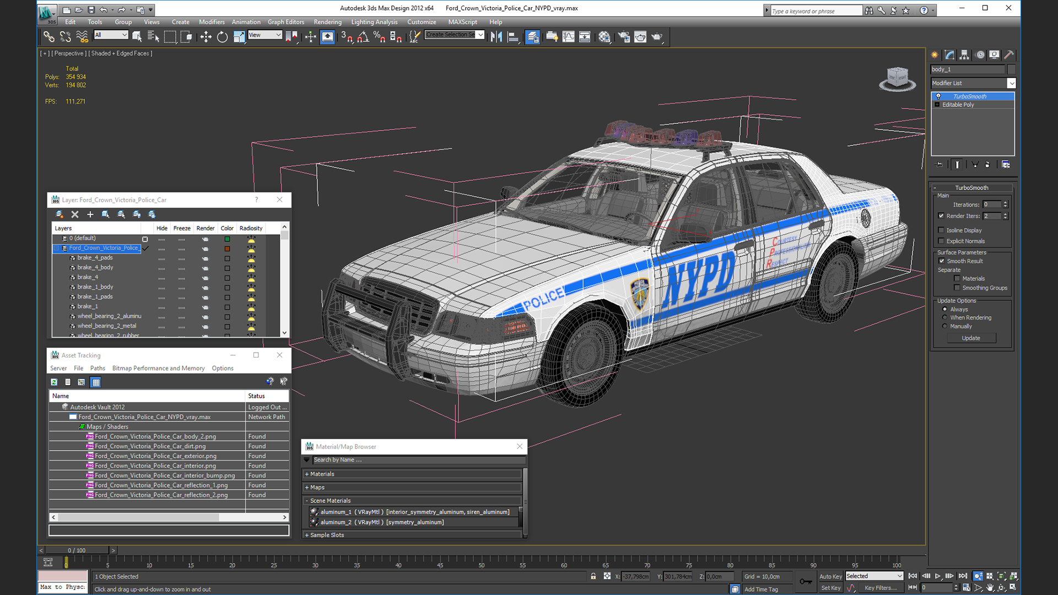Open the Graph Editors menu

(x=286, y=22)
